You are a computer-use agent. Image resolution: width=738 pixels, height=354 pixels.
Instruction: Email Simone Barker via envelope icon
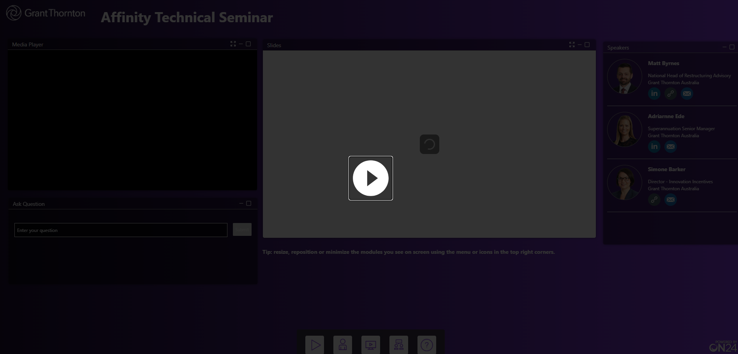point(671,200)
